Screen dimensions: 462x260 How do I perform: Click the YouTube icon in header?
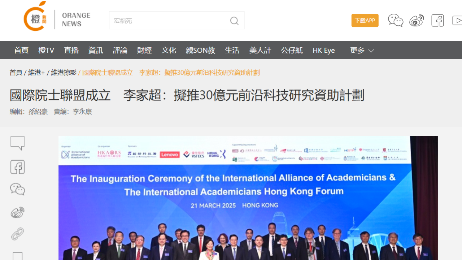click(457, 21)
